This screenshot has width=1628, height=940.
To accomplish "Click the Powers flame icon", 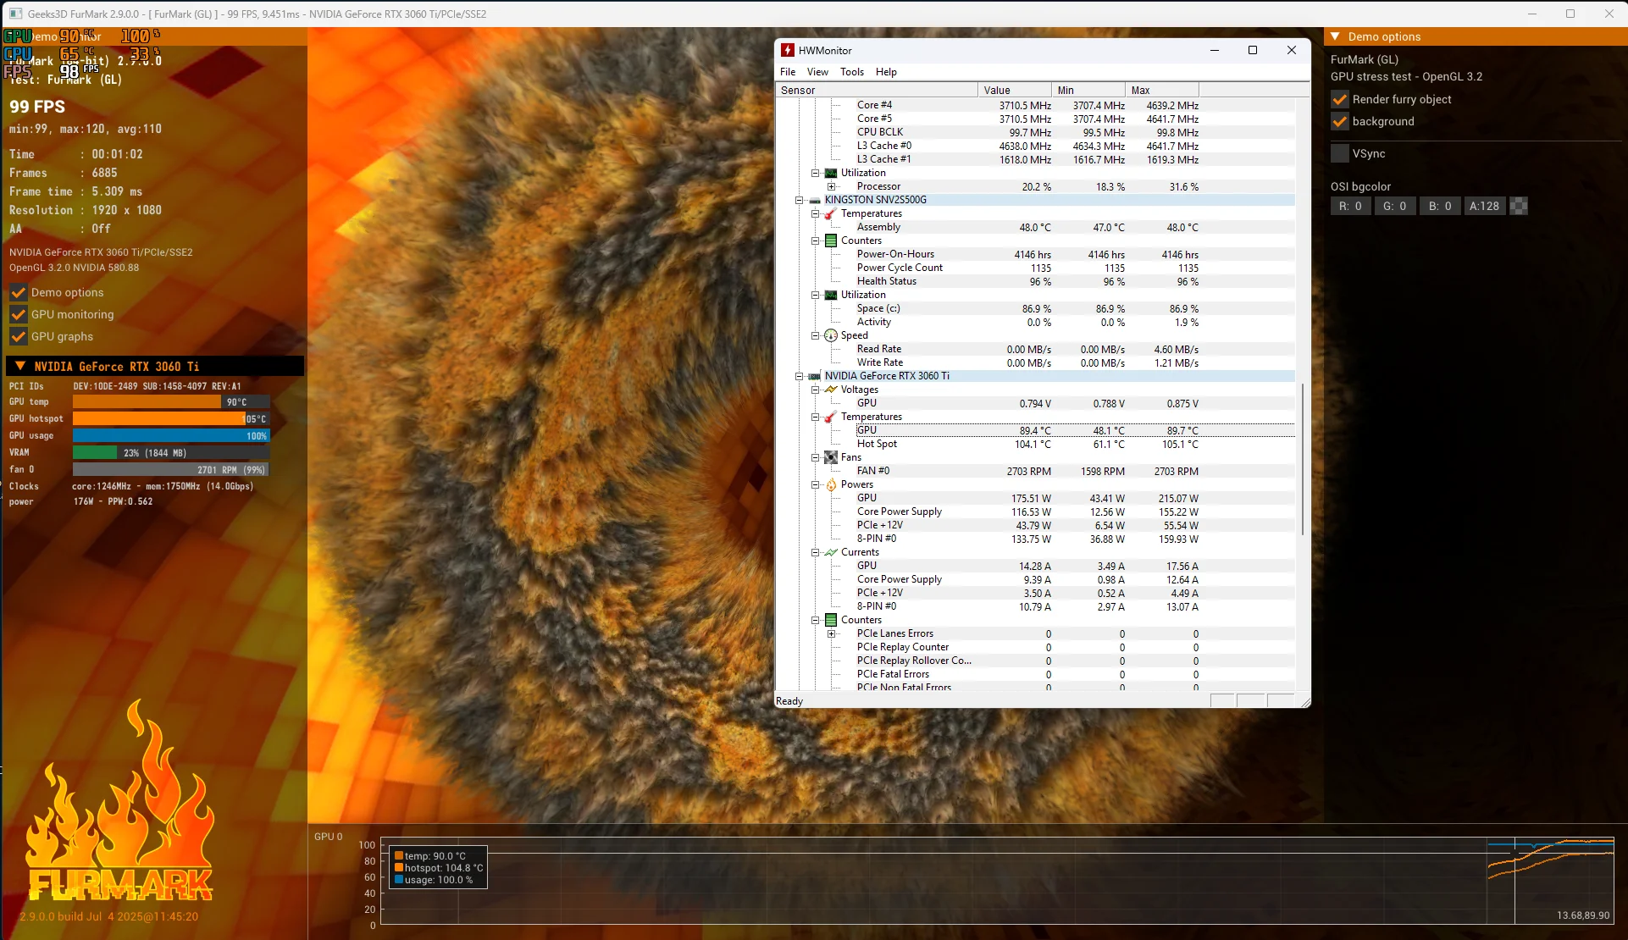I will click(831, 484).
